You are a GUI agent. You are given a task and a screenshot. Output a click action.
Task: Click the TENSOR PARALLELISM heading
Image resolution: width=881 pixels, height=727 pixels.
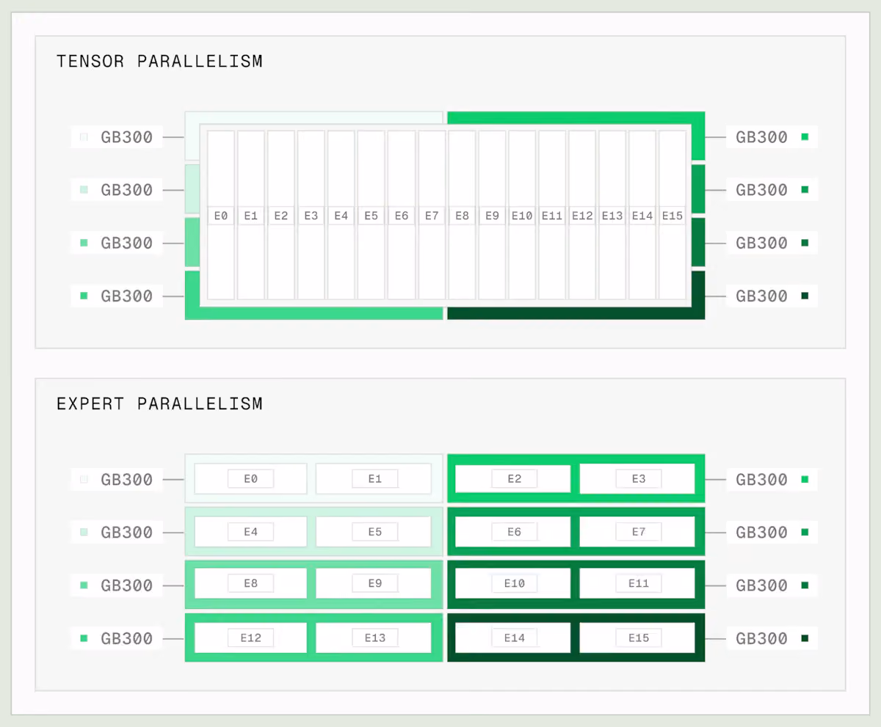[x=159, y=61]
